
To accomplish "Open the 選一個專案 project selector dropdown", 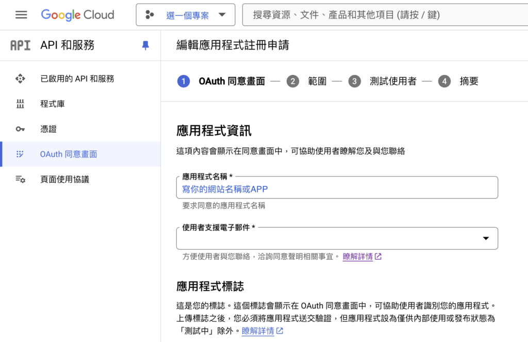I will [x=186, y=15].
